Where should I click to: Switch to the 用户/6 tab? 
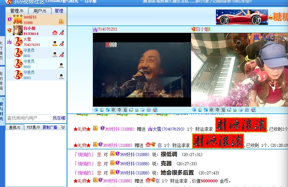coord(40,11)
